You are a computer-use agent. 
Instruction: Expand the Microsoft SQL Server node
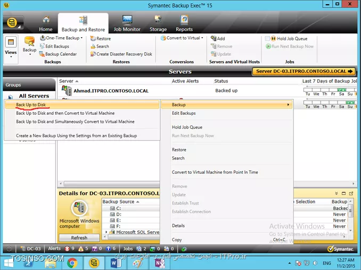click(x=106, y=232)
